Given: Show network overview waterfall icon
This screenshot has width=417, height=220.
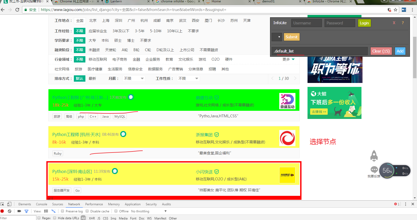Looking at the screenshot, I should coord(53,211).
